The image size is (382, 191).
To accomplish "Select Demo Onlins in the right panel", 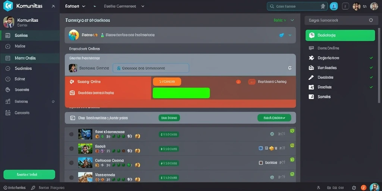I will pos(340,48).
